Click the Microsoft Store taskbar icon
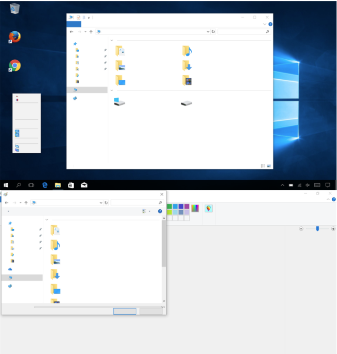This screenshot has height=354, width=337. pos(71,185)
